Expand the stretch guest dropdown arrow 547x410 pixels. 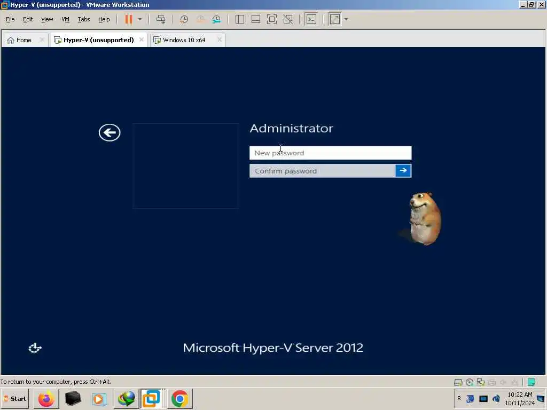tap(346, 19)
